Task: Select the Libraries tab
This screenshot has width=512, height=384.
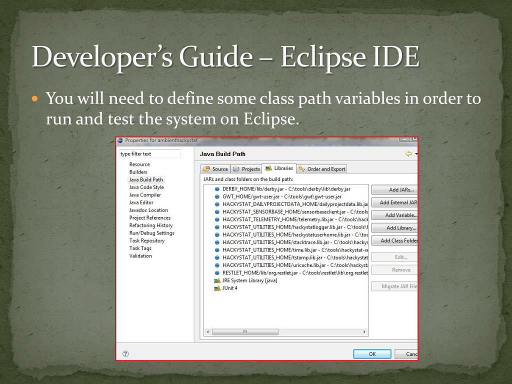Action: pos(279,168)
